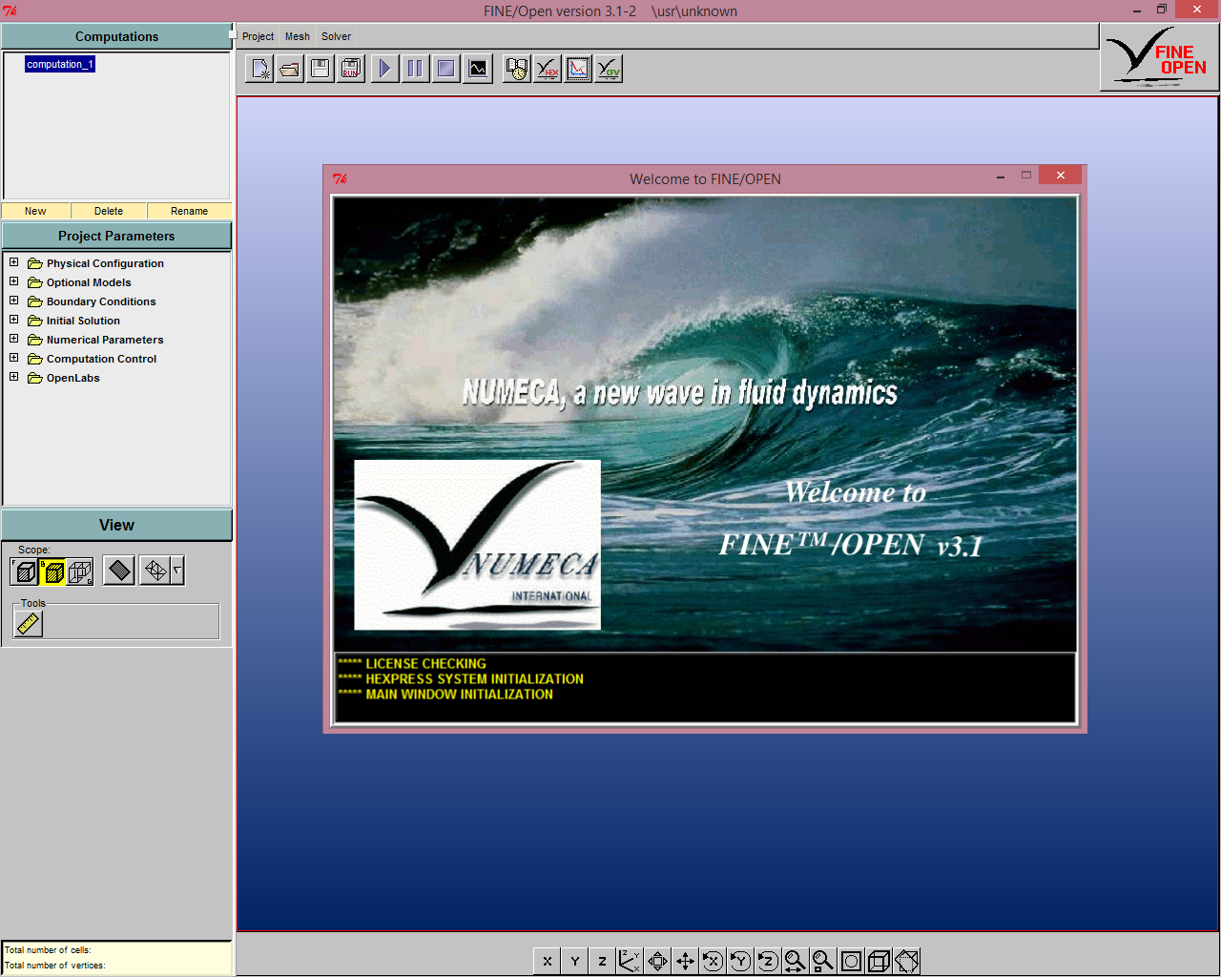Toggle the XYZ coordinate axes icon
1221x977 pixels.
point(631,961)
